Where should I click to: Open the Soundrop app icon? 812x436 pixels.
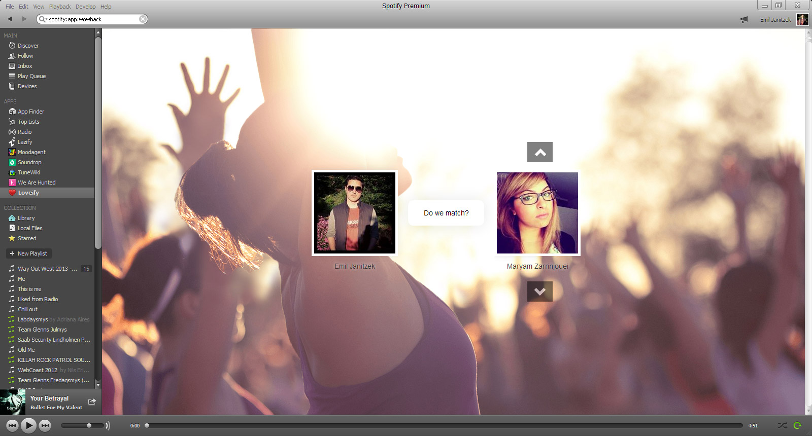pos(12,162)
